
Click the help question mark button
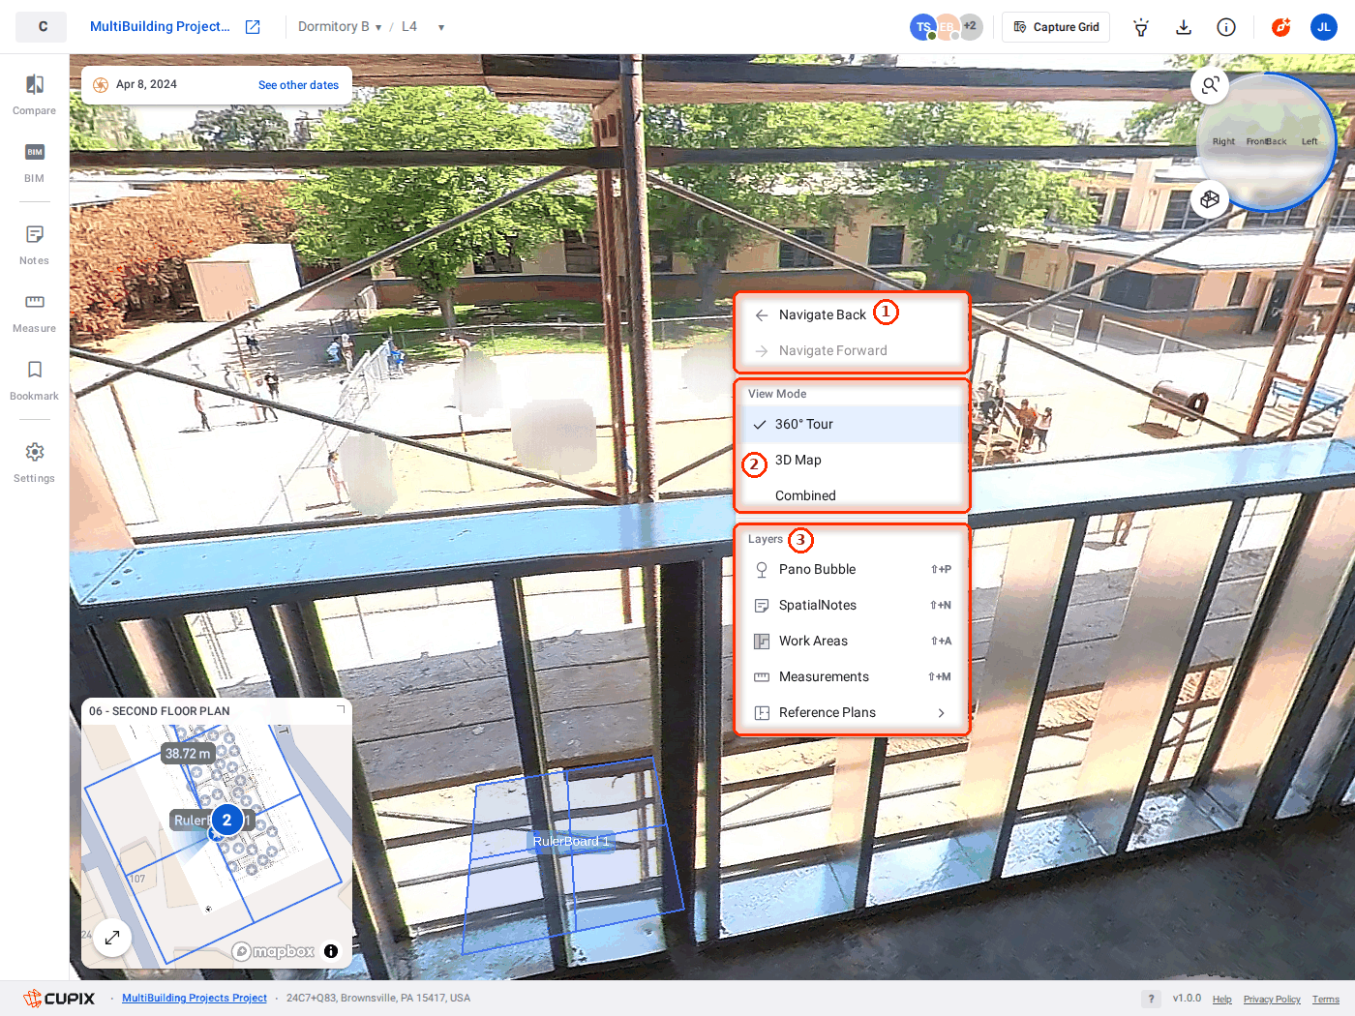(1151, 999)
